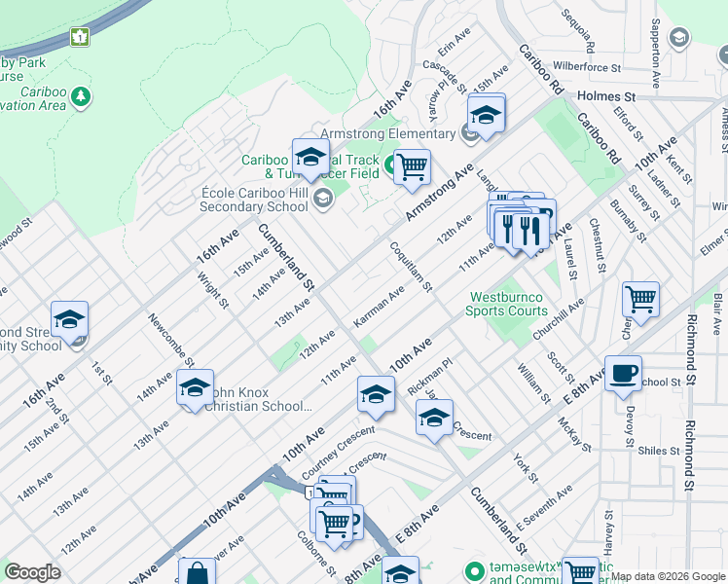
Task: Select the school marker at 10th Ave and Cumberland St
Action: point(376,397)
